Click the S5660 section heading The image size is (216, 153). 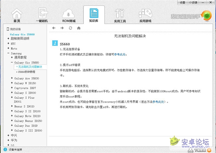(65, 44)
